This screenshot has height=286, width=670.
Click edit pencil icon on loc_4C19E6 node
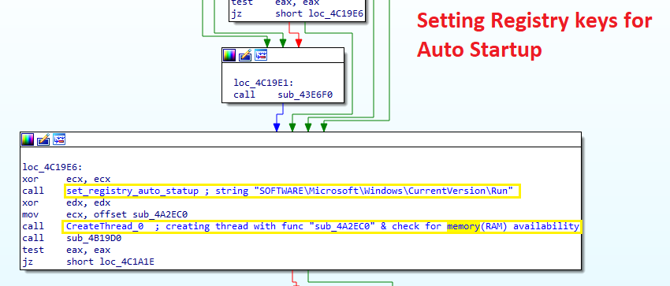[x=43, y=139]
